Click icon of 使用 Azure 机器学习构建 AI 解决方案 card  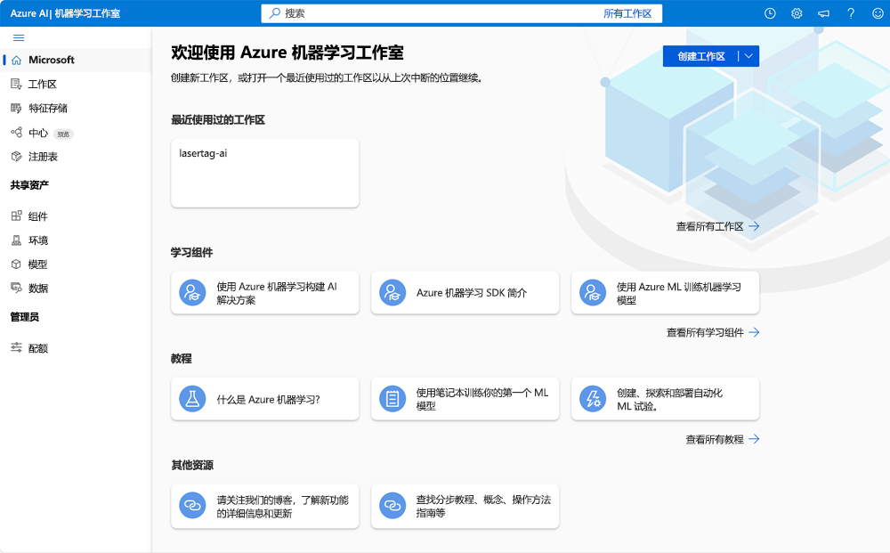coord(192,293)
